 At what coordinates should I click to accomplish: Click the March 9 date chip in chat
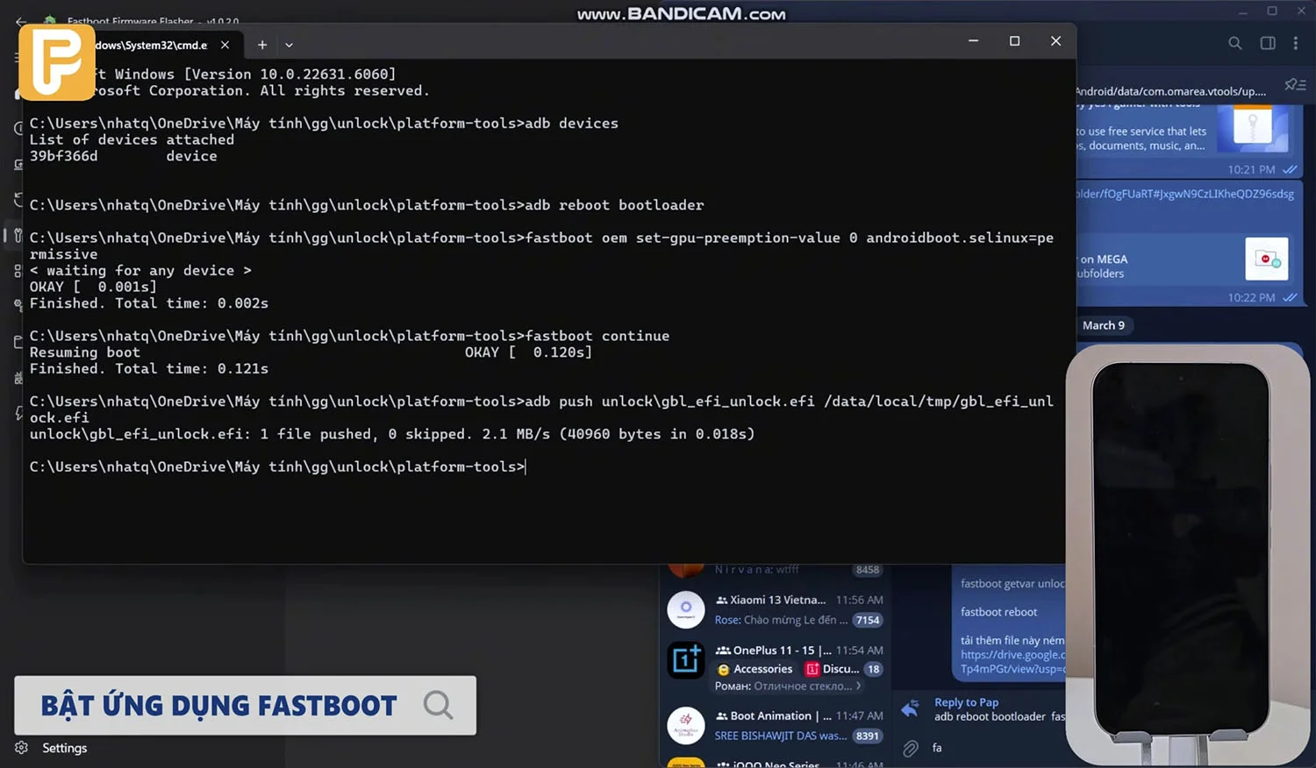point(1104,325)
